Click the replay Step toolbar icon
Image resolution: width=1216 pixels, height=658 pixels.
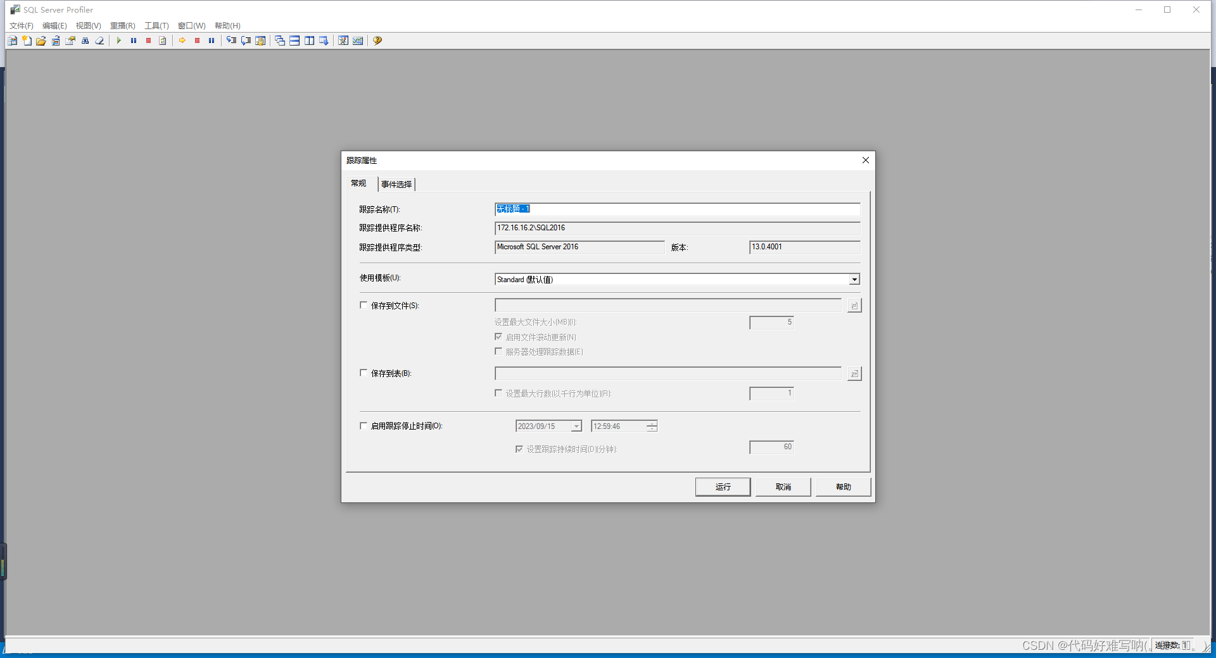231,40
